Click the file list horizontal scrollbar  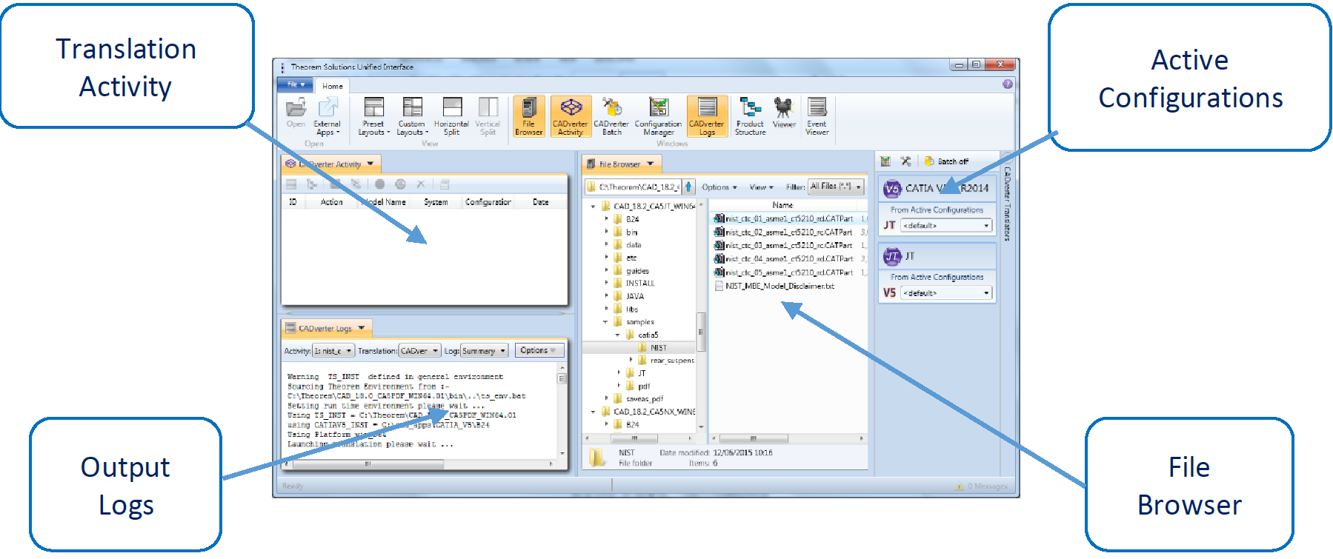788,438
